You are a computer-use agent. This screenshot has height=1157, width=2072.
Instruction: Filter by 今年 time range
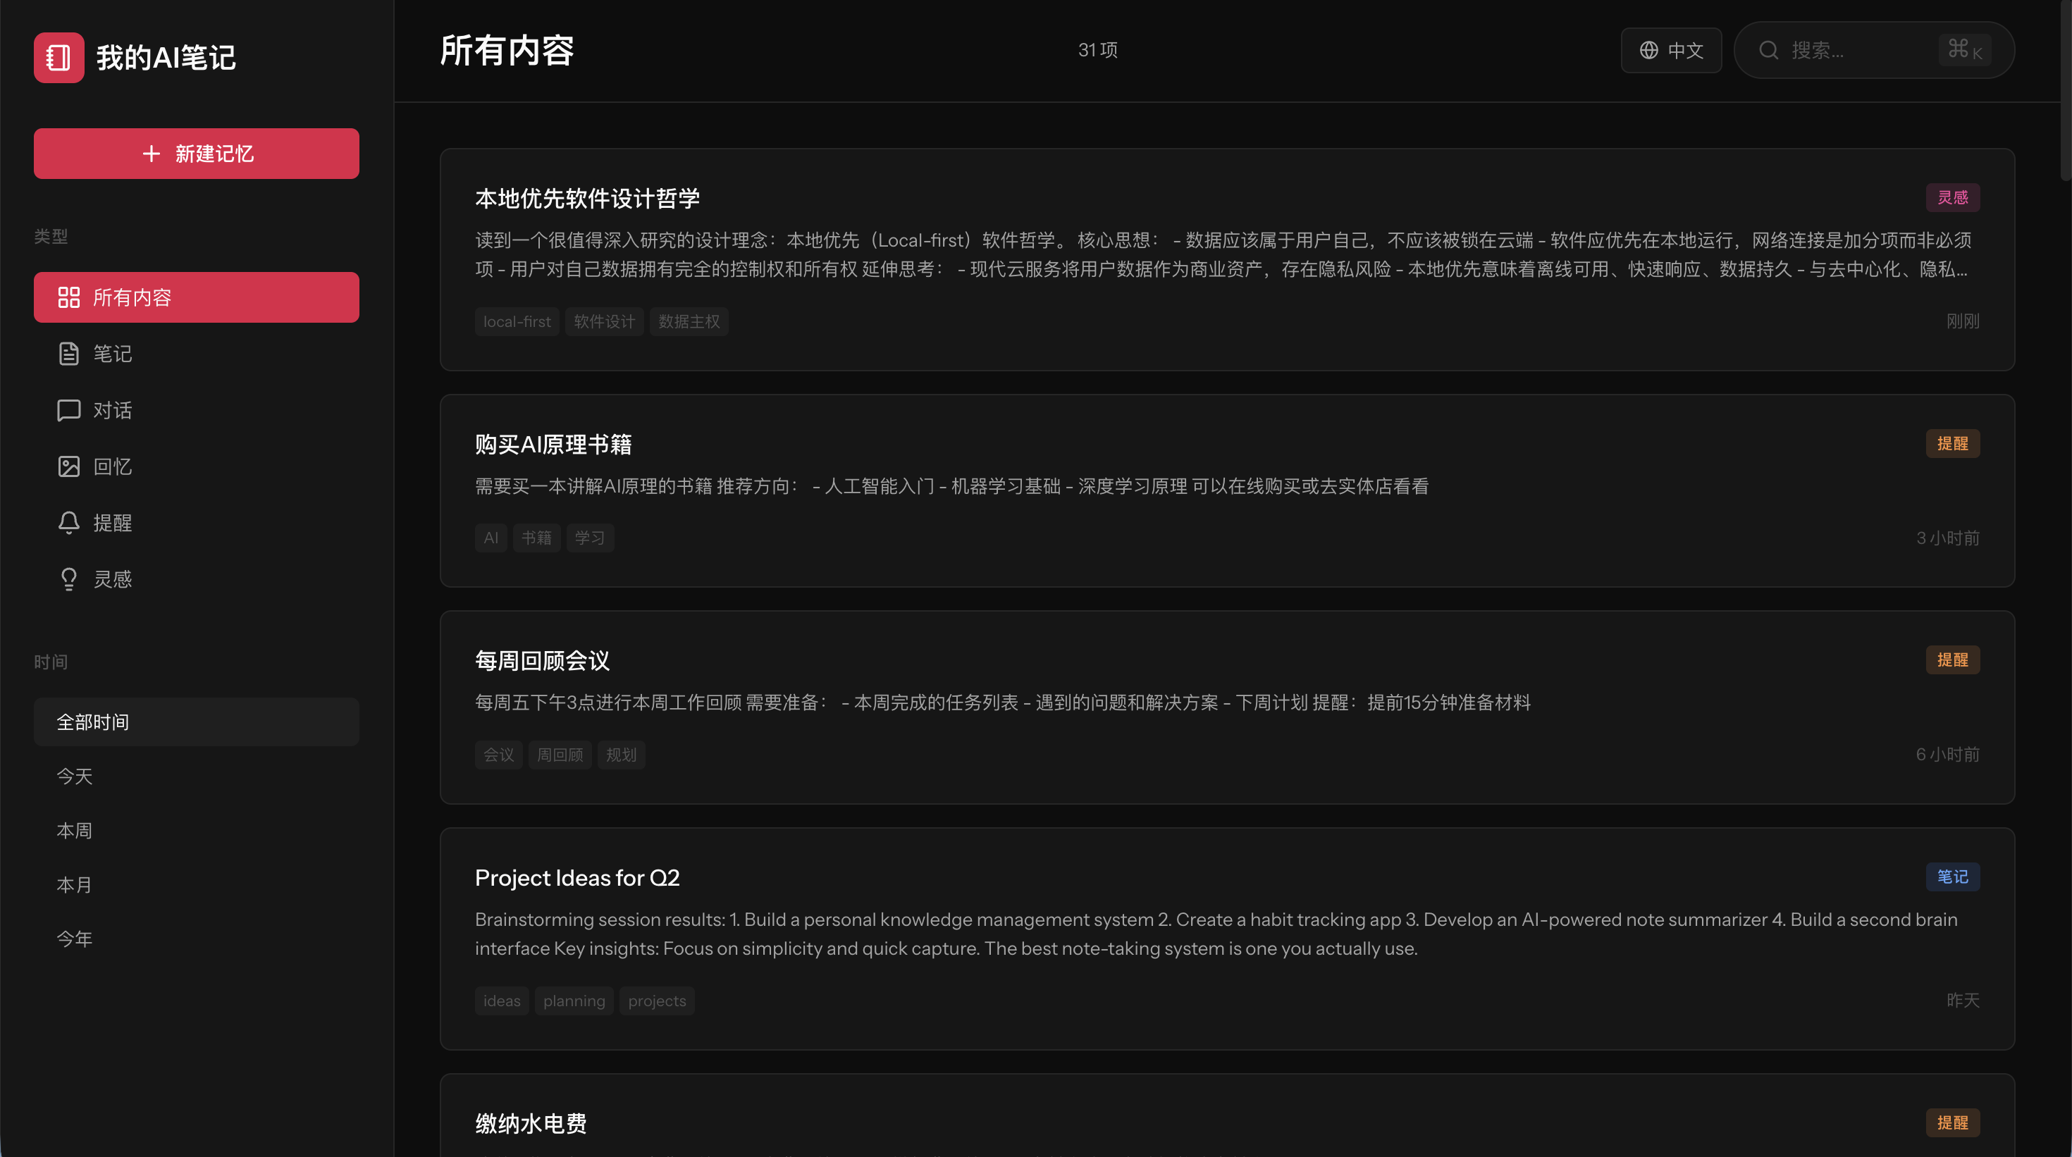tap(75, 939)
